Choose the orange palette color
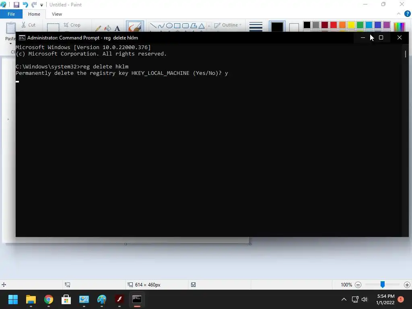 (342, 25)
